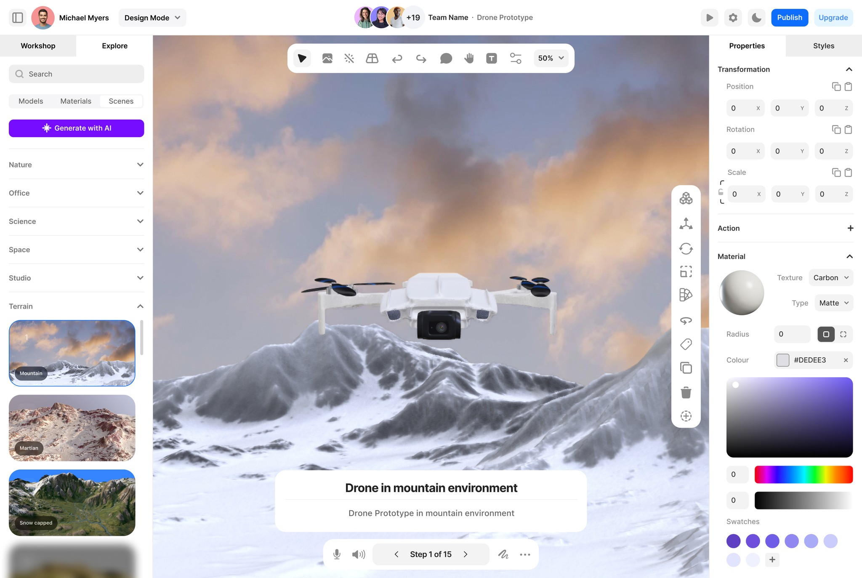The width and height of the screenshot is (862, 578).
Task: Toggle dark mode moon icon
Action: click(756, 18)
